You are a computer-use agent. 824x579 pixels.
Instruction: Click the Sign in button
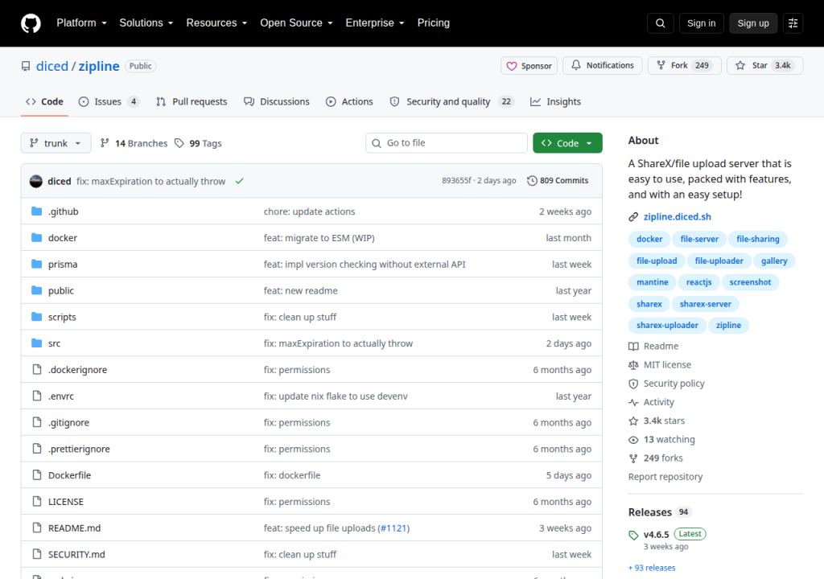click(x=701, y=23)
